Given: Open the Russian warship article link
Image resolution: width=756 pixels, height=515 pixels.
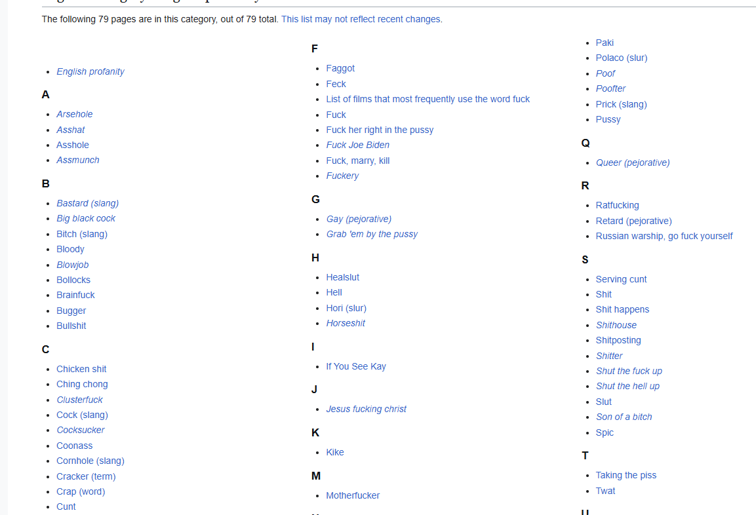Looking at the screenshot, I should pos(664,236).
